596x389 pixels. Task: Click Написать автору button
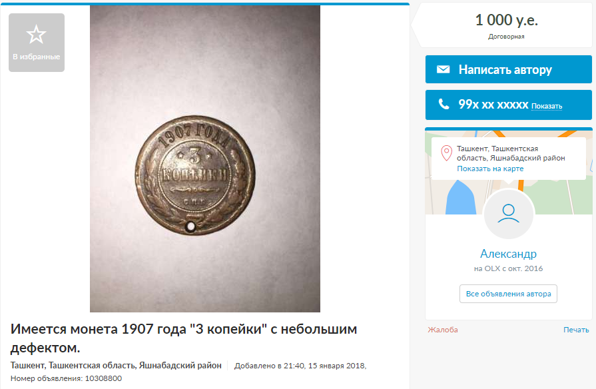click(508, 69)
